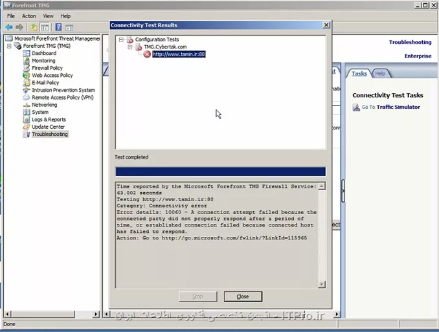Click the Enterprise label

[418, 56]
